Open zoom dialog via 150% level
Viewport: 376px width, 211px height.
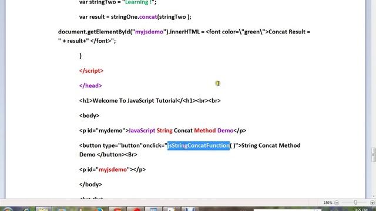pos(328,203)
